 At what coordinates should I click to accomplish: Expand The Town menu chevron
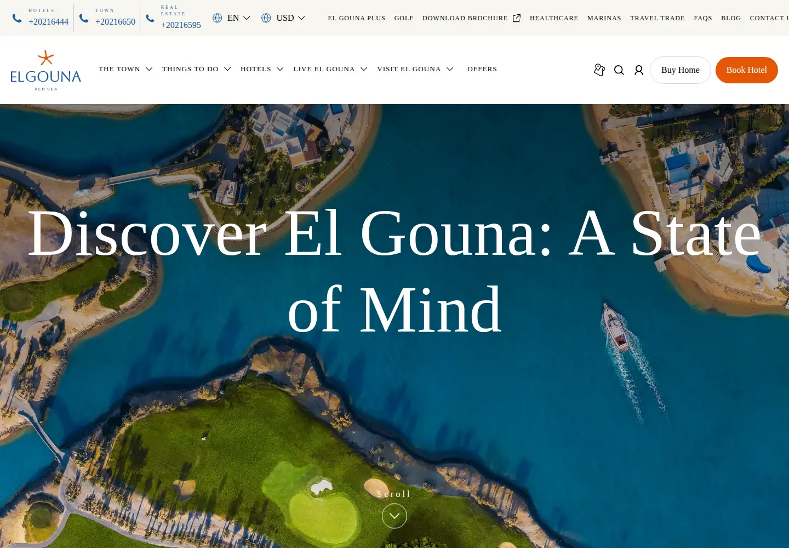tap(149, 69)
